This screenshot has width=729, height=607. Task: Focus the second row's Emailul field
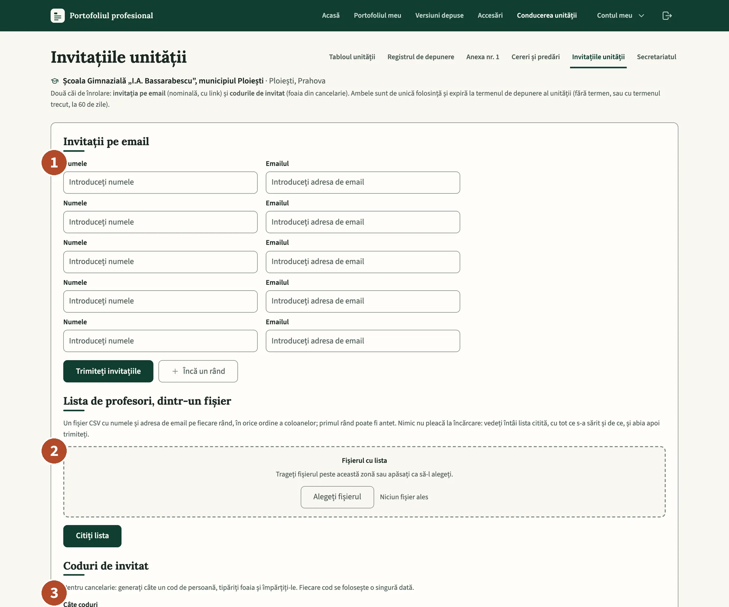(363, 222)
